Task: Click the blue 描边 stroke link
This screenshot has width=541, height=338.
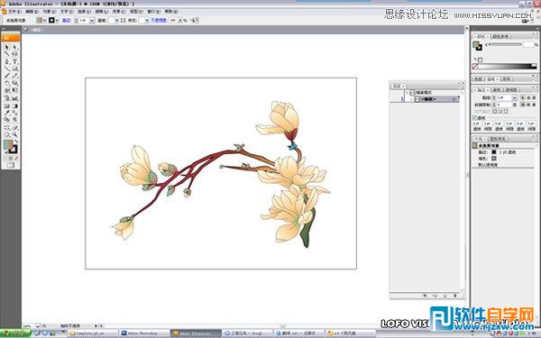Action: [67, 21]
